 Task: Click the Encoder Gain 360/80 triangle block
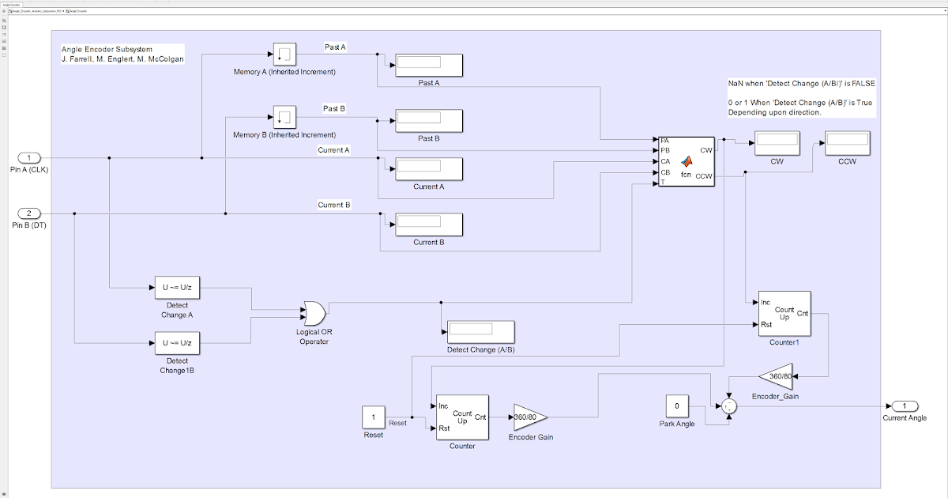pos(524,417)
